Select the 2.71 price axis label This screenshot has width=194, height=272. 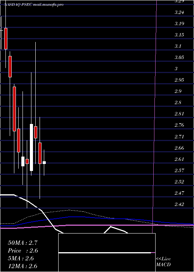pos(179,136)
